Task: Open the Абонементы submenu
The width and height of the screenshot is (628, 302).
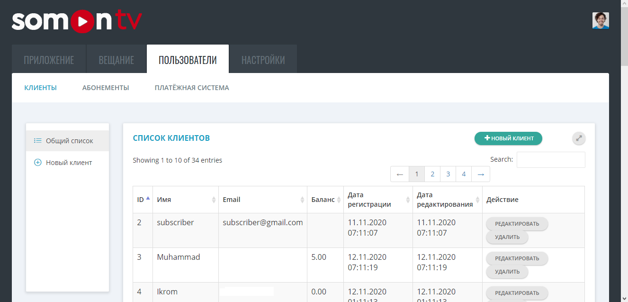Action: [x=106, y=88]
